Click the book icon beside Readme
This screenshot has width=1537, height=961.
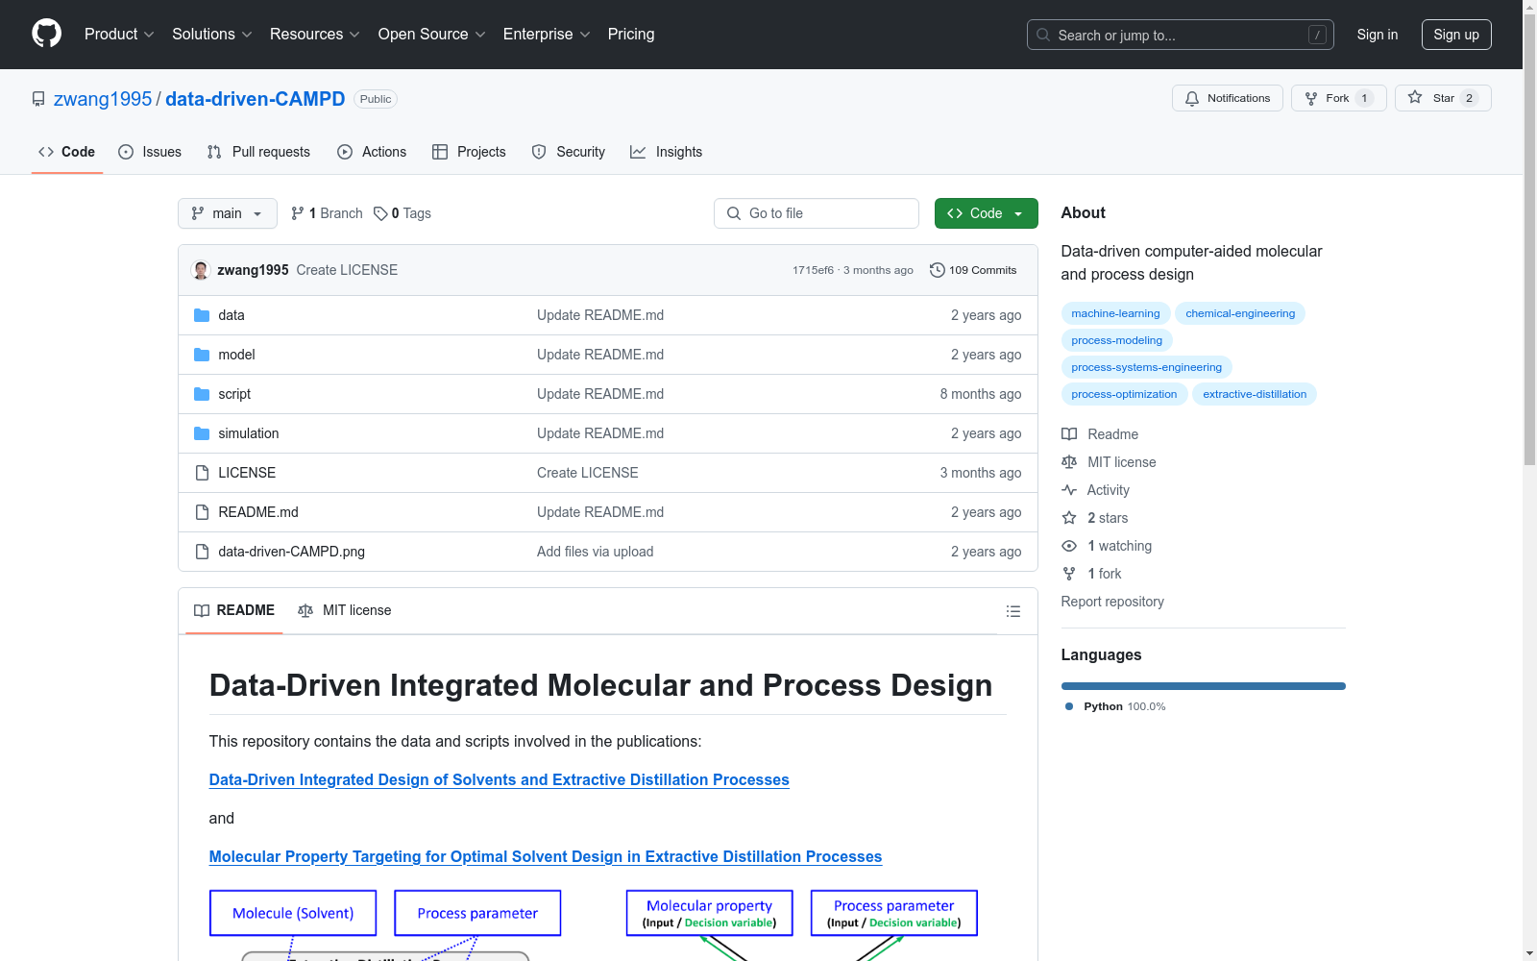click(1069, 434)
